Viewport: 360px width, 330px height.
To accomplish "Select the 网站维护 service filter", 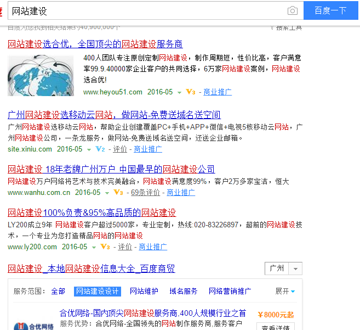I will pos(144,291).
